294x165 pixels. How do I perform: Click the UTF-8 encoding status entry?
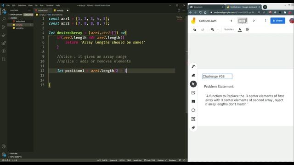coord(122,160)
